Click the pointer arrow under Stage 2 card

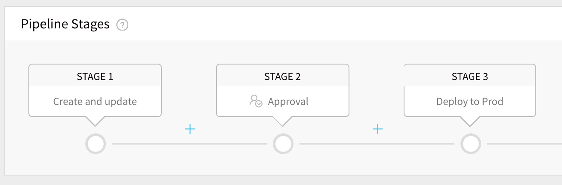283,121
